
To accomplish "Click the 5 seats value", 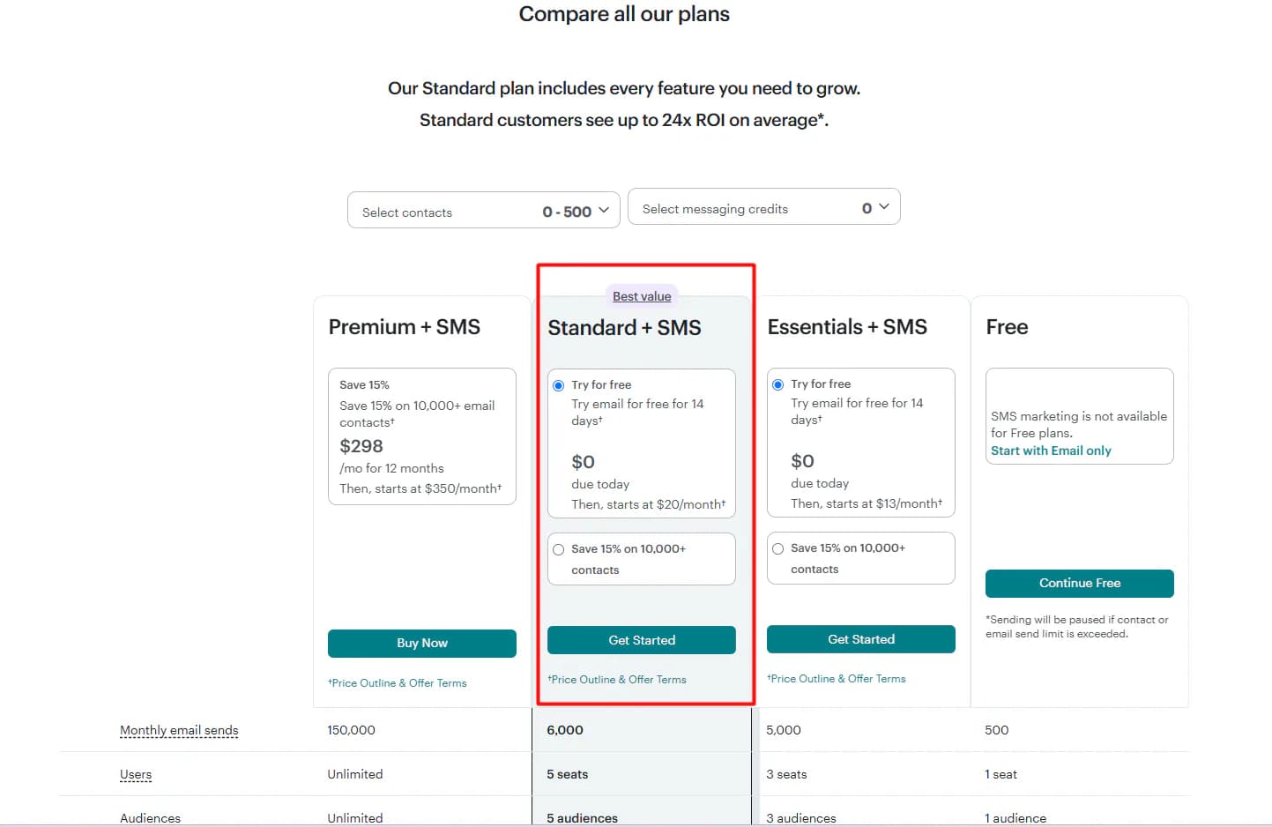I will [x=568, y=774].
